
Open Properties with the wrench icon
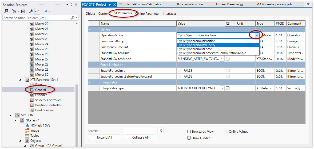(x=31, y=12)
